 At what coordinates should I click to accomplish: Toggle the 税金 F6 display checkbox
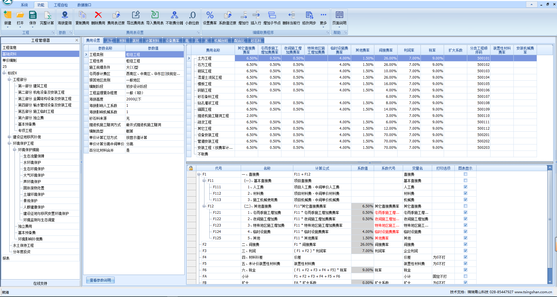click(466, 270)
